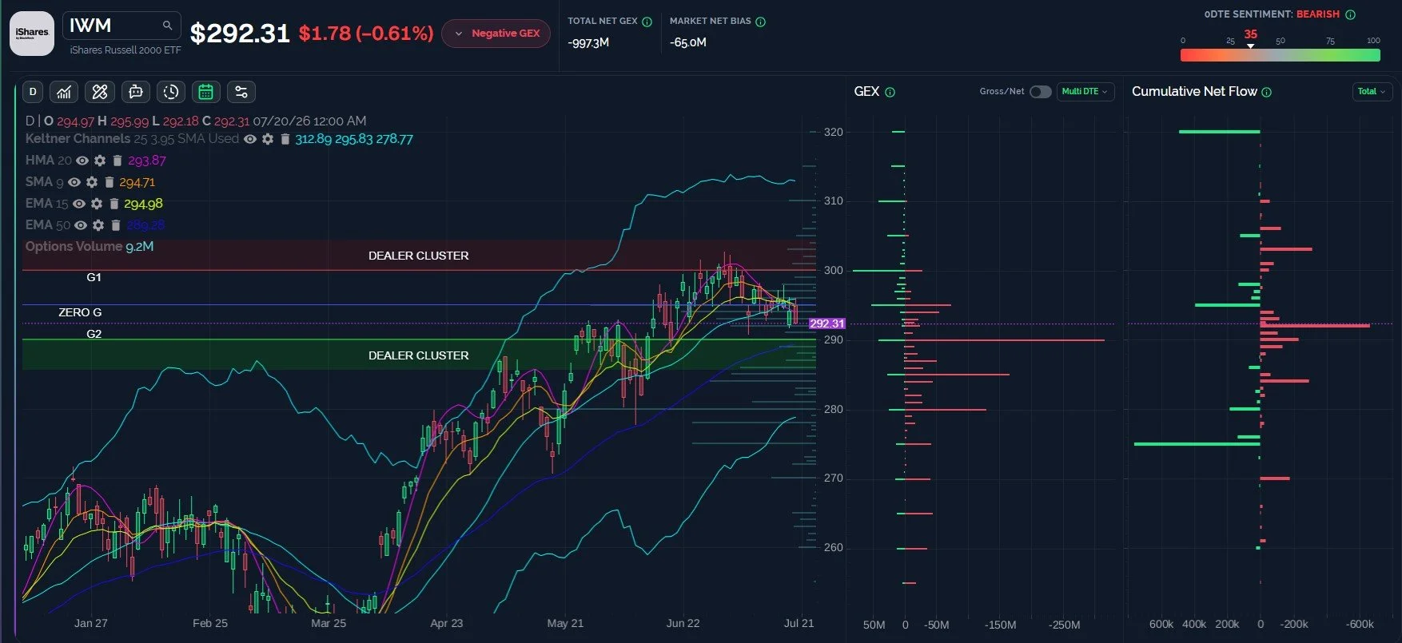
Task: Click the BEARISH sentiment label
Action: coord(1318,14)
